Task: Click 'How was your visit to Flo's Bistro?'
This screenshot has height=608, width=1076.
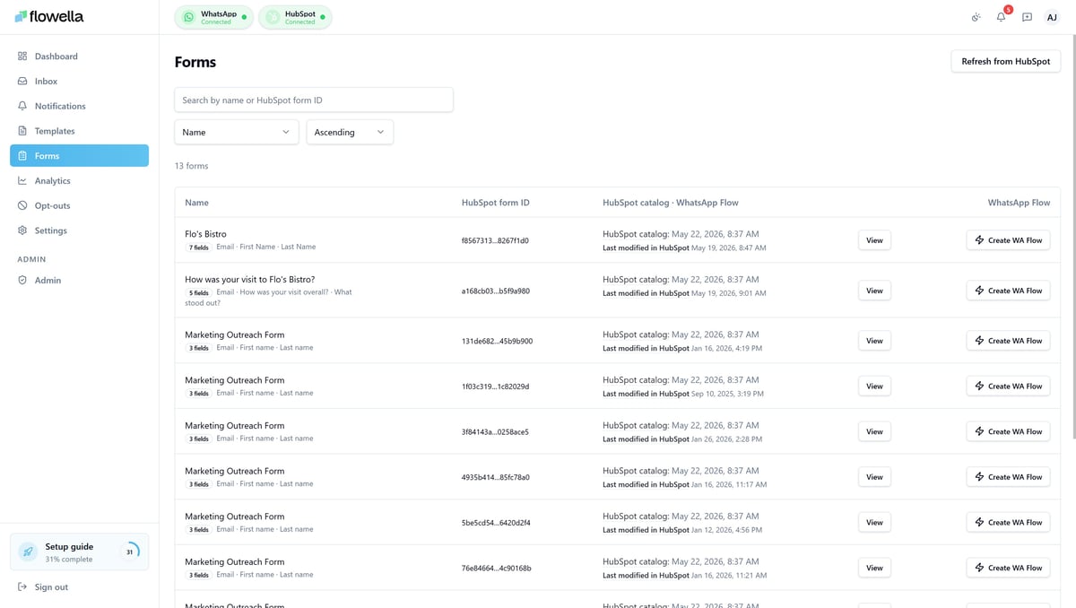Action: pos(250,279)
